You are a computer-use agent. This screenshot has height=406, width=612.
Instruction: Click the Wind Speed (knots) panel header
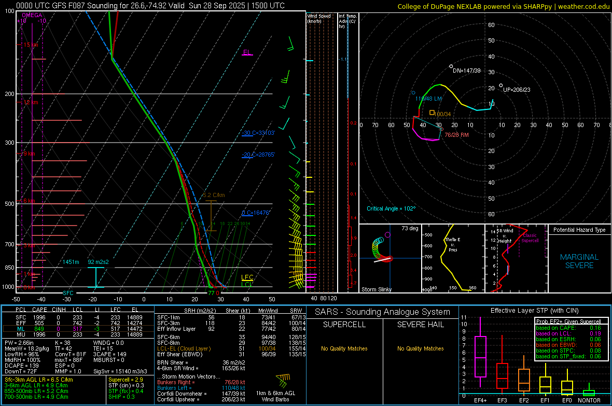coord(319,18)
